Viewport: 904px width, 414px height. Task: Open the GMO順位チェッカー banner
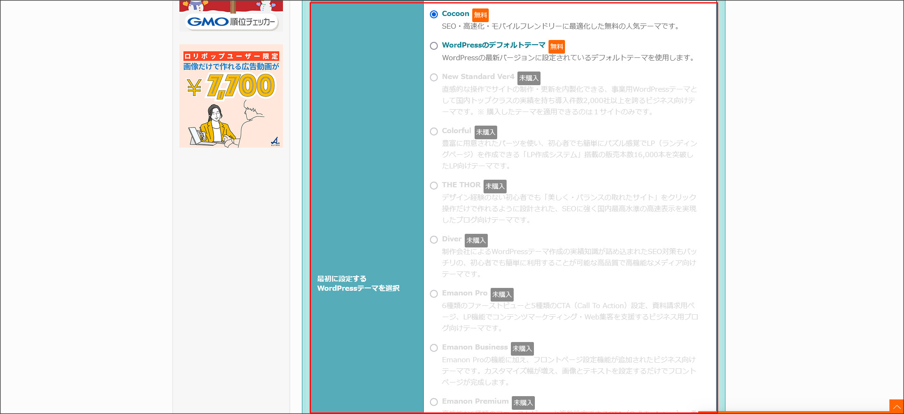coord(231,16)
